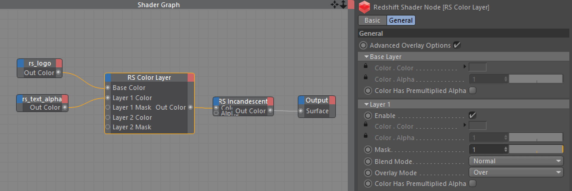Collapse the Layer 1 section
The image size is (572, 191).
coord(367,104)
